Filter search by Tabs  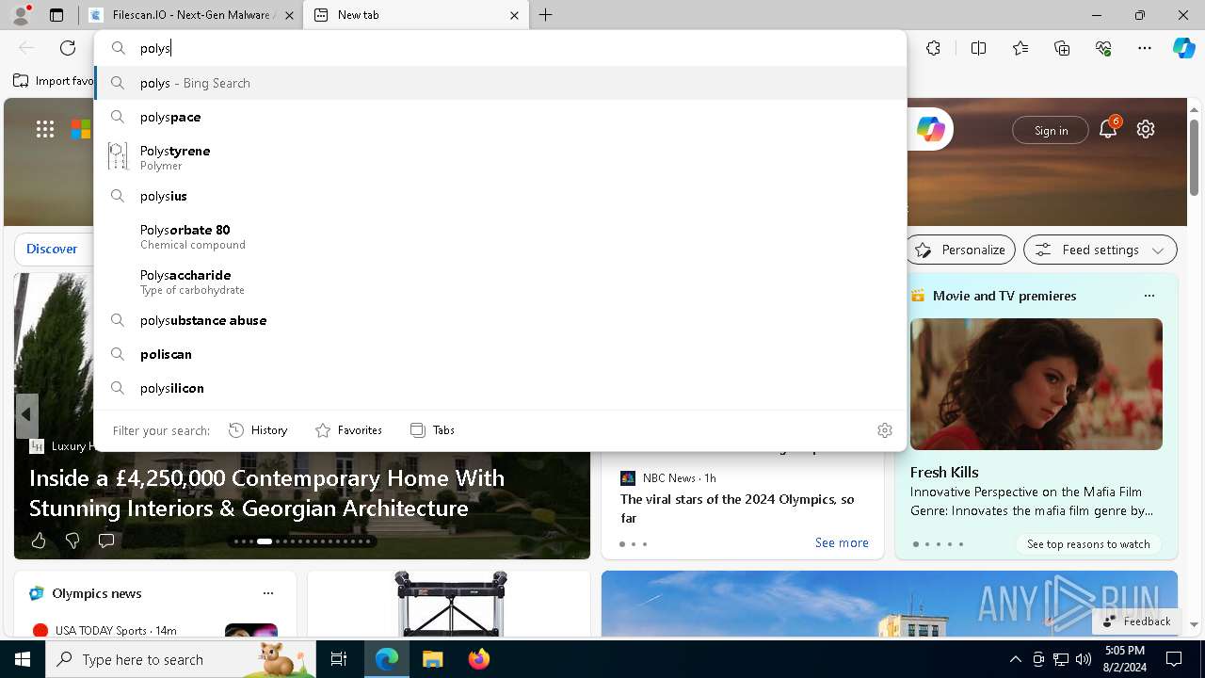(432, 430)
